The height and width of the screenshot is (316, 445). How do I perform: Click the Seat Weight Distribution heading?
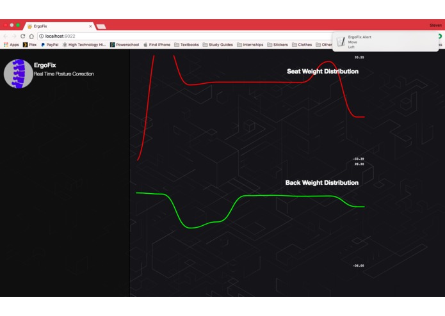(323, 72)
